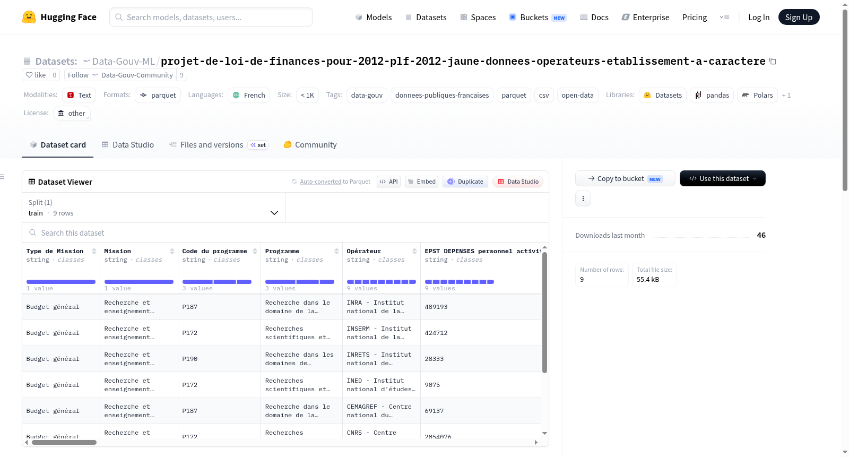Click the table vertical scrollbar
849x457 pixels.
[x=544, y=313]
